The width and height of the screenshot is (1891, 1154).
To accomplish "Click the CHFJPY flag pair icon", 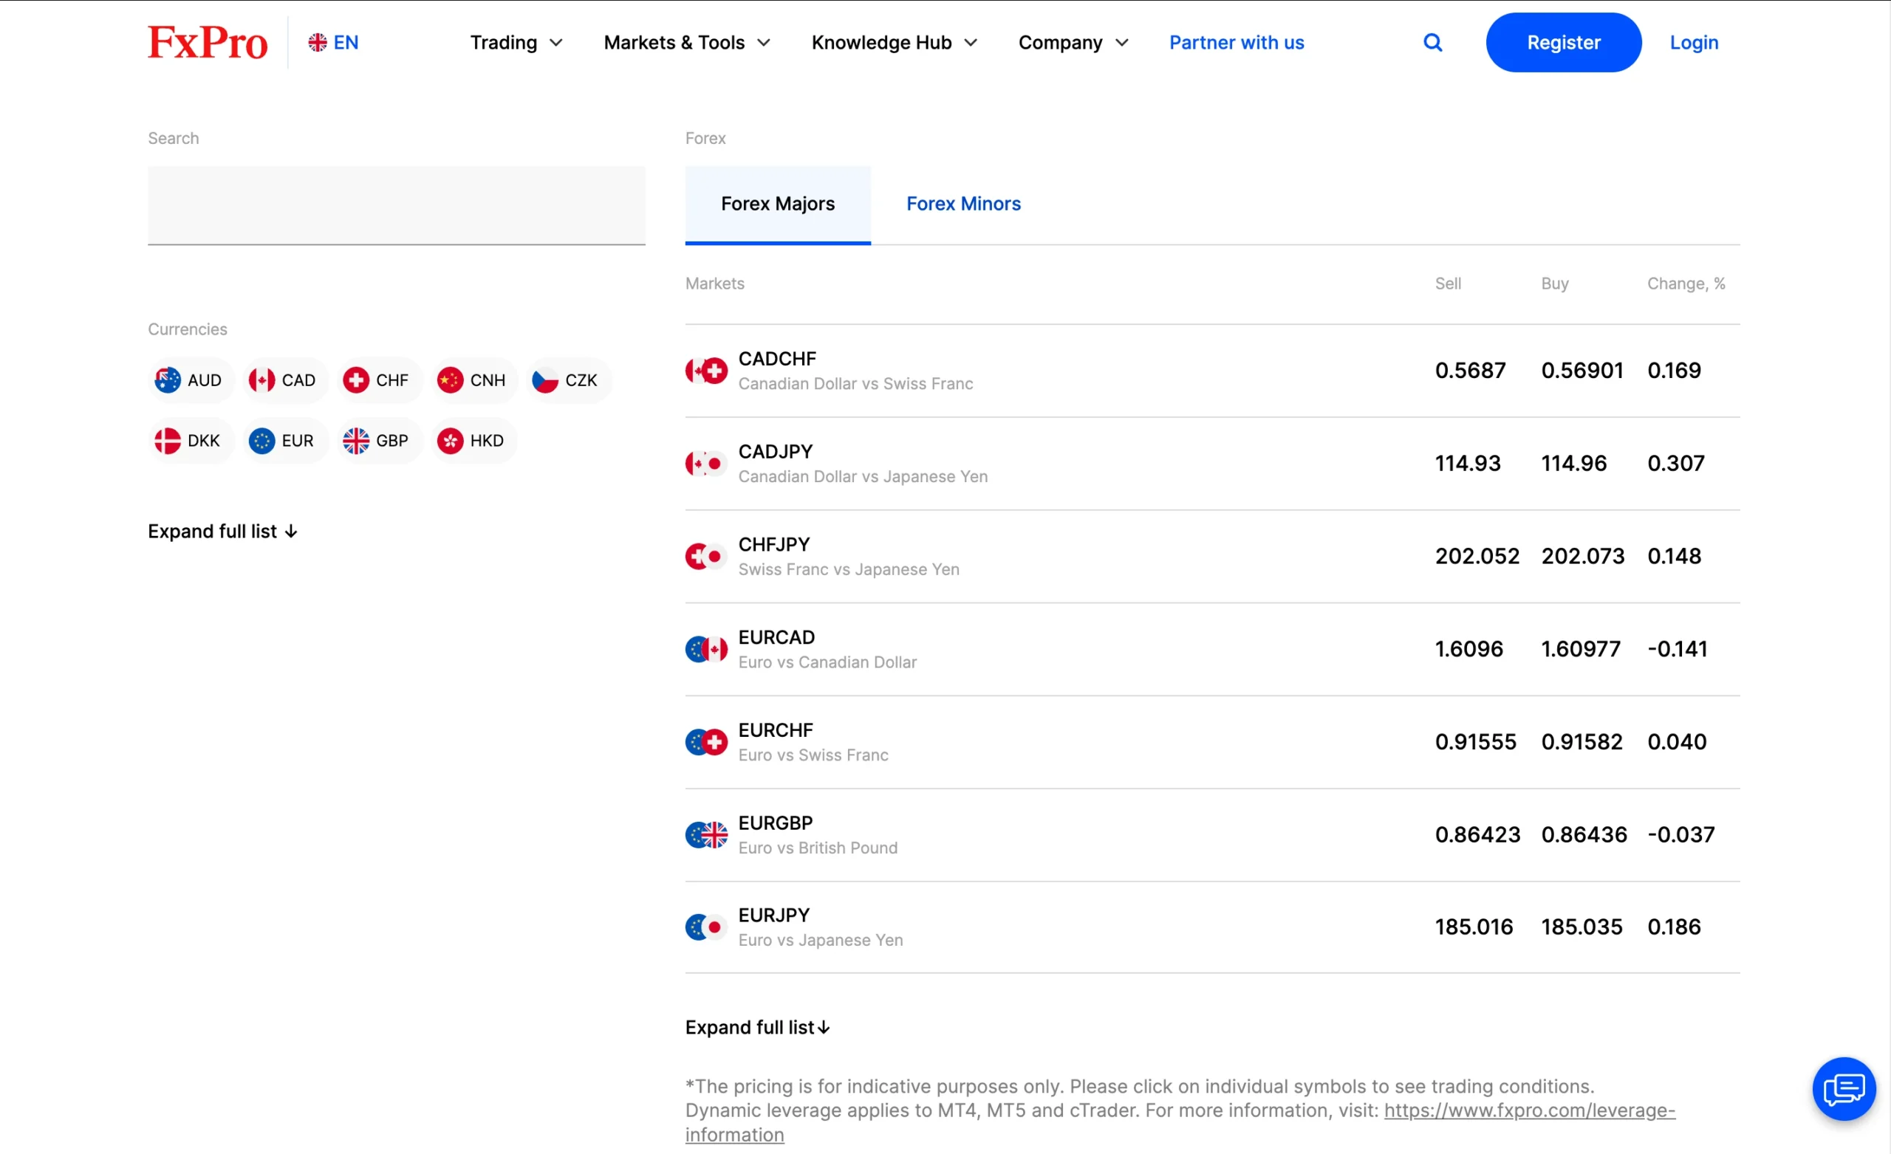I will (x=706, y=556).
